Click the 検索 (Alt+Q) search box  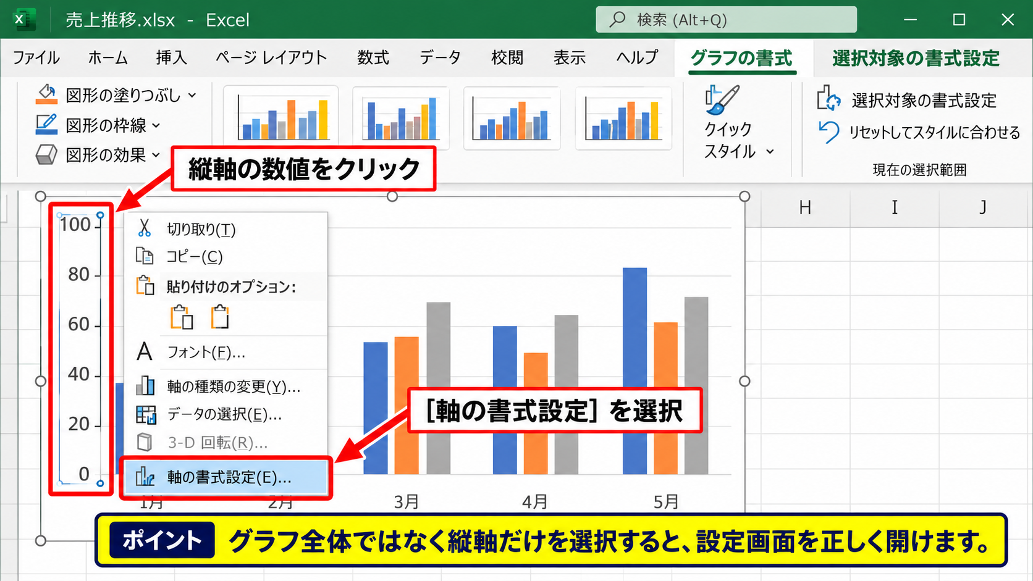(726, 19)
